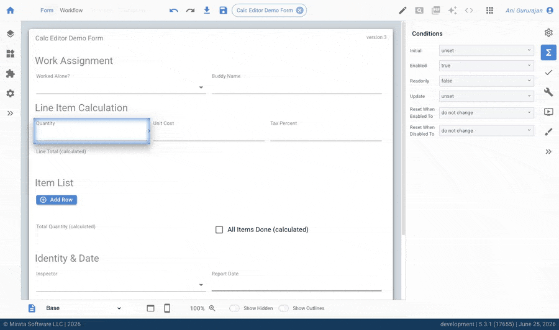Image resolution: width=559 pixels, height=330 pixels.
Task: Go to the home icon
Action: tap(11, 11)
